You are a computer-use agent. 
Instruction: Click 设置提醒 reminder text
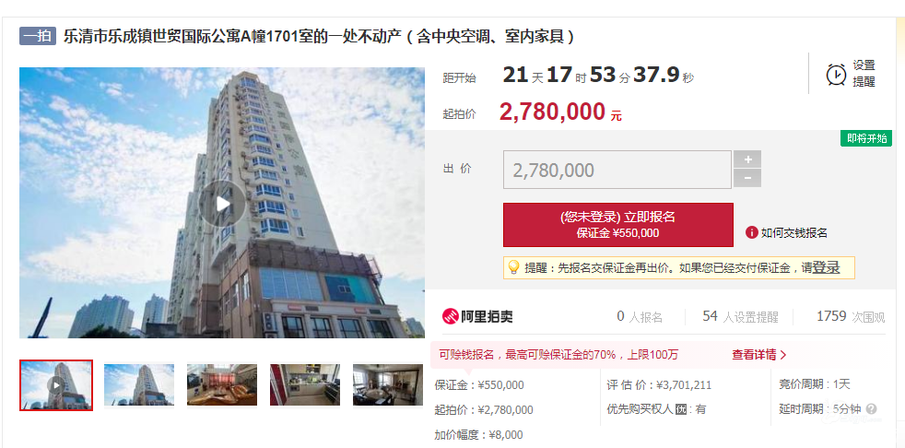[864, 74]
